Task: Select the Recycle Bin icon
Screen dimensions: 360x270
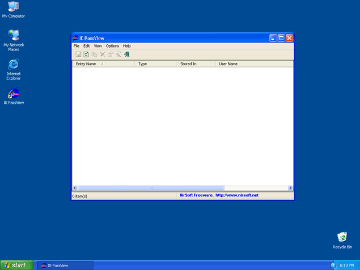Action: click(342, 237)
